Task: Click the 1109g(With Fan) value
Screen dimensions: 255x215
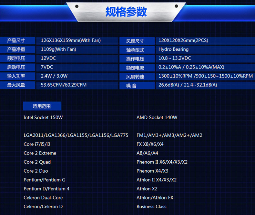Action: pyautogui.click(x=58, y=49)
